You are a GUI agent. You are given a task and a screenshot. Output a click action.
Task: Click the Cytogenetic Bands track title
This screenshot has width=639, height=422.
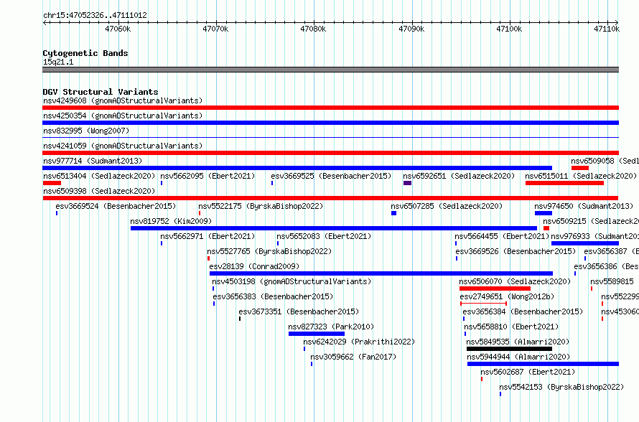85,53
